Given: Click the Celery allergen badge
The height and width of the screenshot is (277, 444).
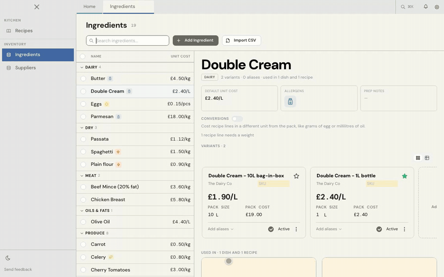Looking at the screenshot, I should [111, 257].
